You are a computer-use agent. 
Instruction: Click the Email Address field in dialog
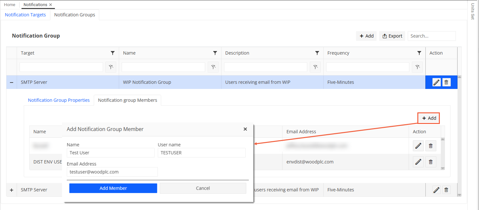click(112, 172)
